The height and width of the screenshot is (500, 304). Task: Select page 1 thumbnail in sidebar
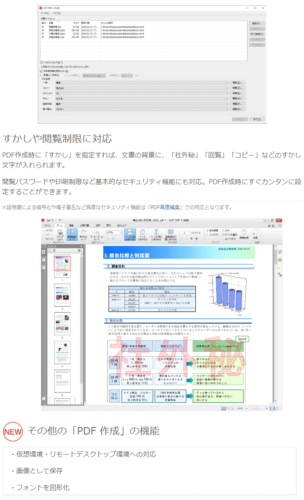(63, 267)
